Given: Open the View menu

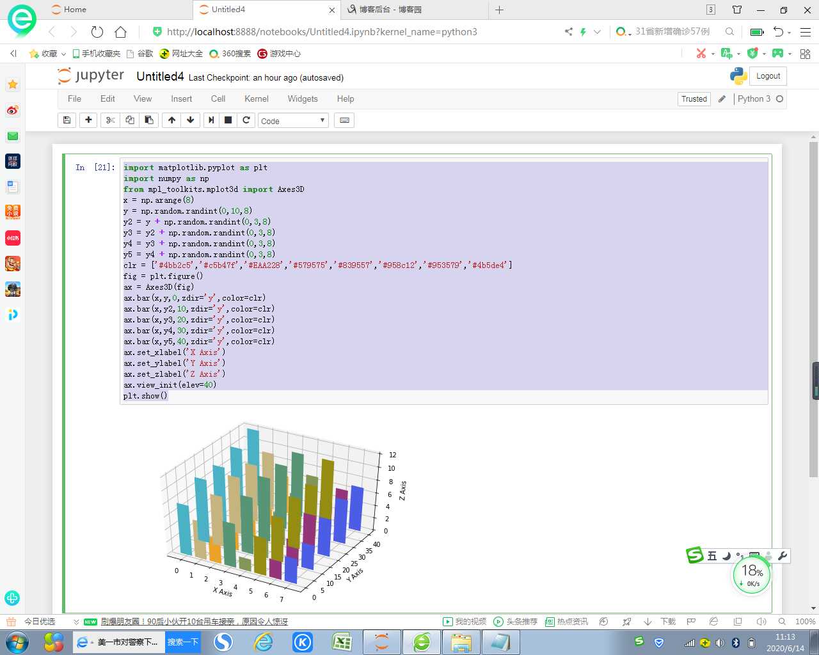Looking at the screenshot, I should 143,99.
